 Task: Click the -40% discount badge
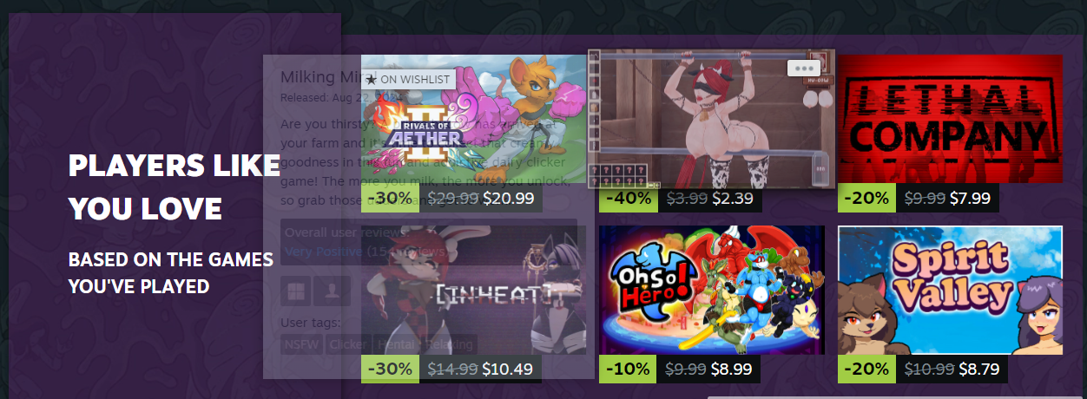(629, 199)
